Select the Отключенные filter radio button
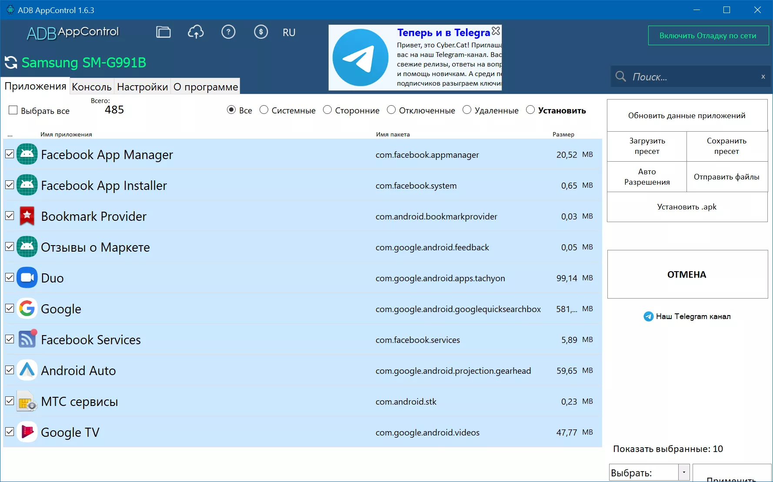 [x=391, y=110]
